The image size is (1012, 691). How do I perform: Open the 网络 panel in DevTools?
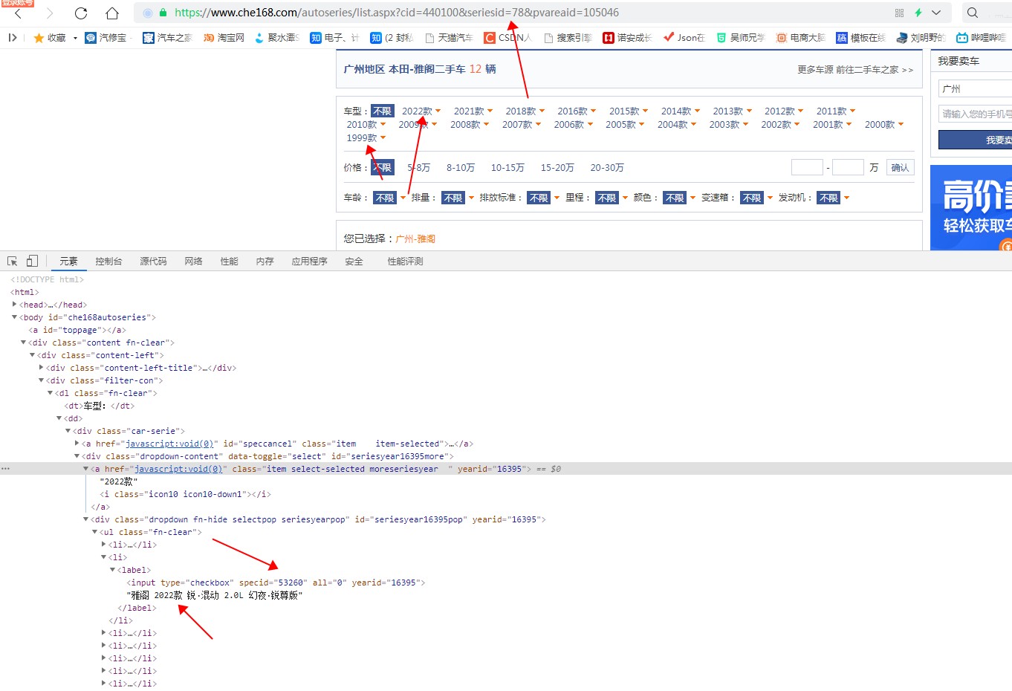[x=193, y=261]
